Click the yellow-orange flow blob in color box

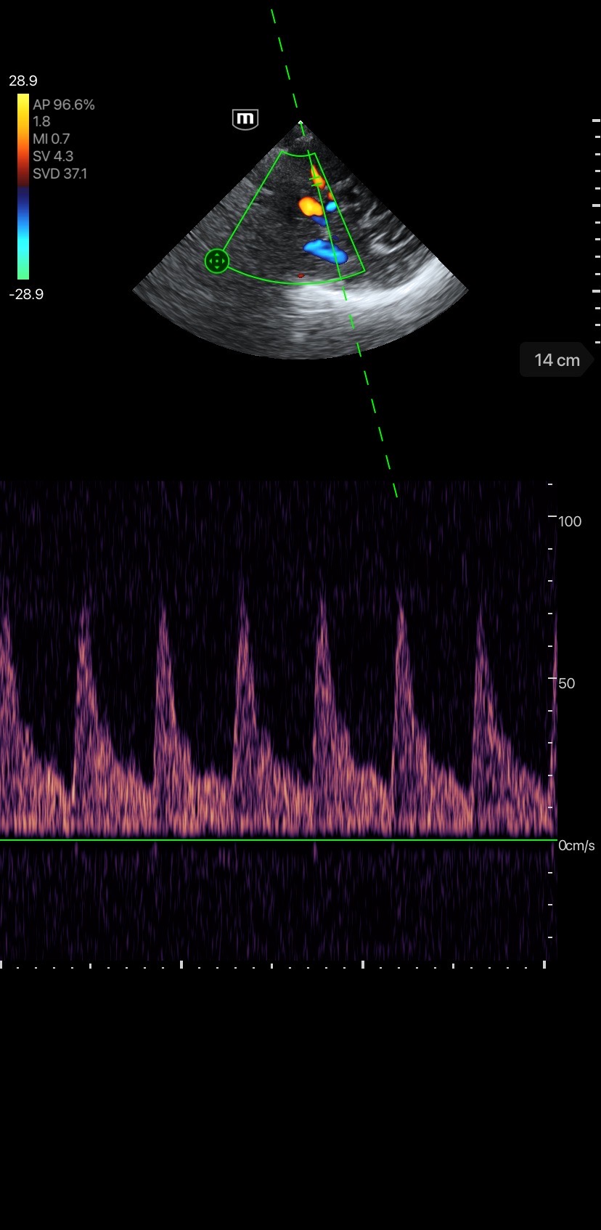coord(311,207)
